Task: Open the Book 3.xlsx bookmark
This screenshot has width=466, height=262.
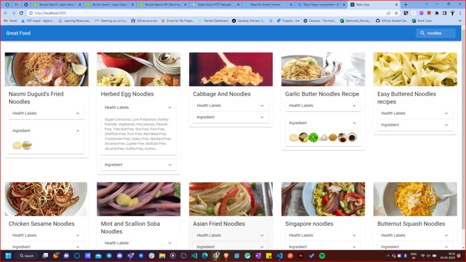Action: click(422, 21)
